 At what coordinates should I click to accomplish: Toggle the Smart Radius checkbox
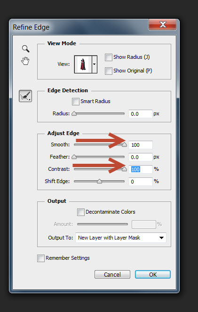(76, 102)
